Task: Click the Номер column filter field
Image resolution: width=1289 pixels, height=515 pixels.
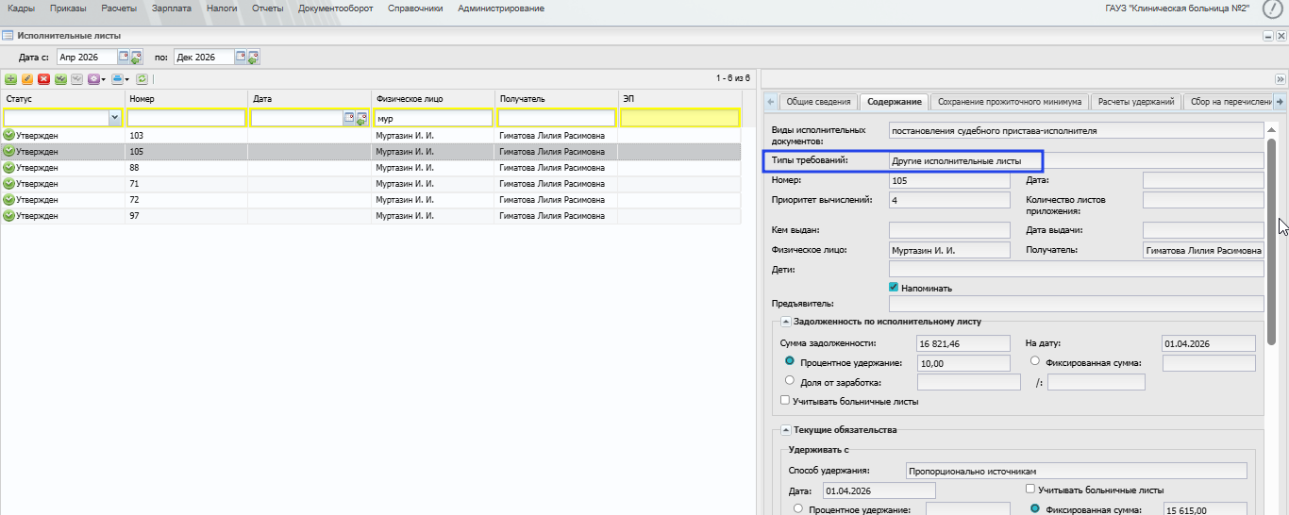Action: click(x=186, y=119)
